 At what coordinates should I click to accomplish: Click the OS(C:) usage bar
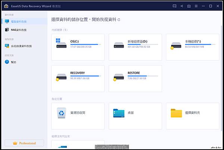[84, 44]
